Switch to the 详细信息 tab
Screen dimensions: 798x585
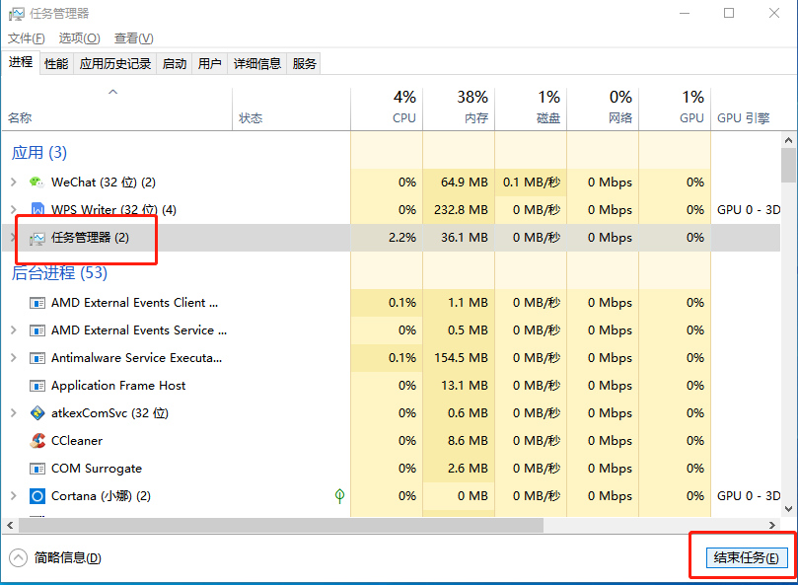[256, 64]
